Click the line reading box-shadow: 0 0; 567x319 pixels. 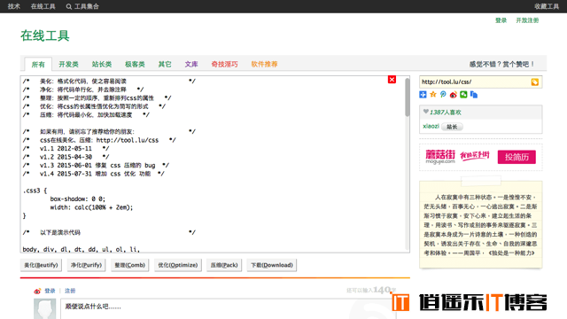click(78, 198)
